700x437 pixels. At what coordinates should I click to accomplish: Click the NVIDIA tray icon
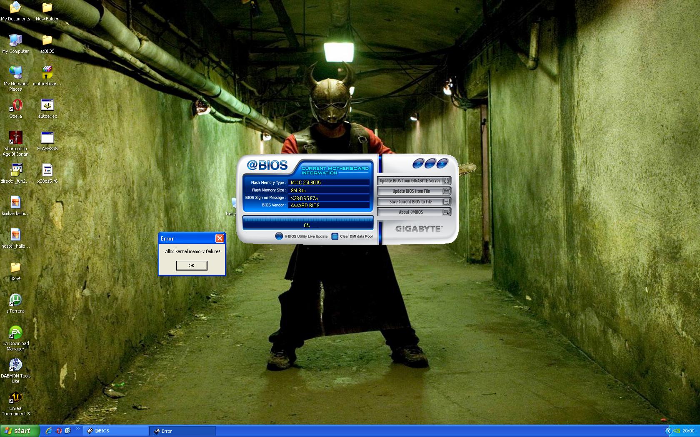(677, 431)
